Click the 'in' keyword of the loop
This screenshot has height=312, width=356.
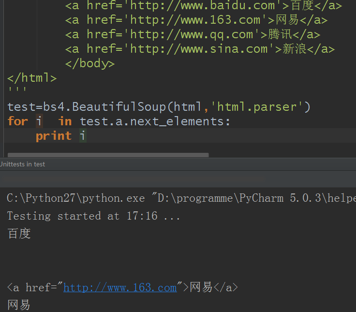tap(65, 121)
